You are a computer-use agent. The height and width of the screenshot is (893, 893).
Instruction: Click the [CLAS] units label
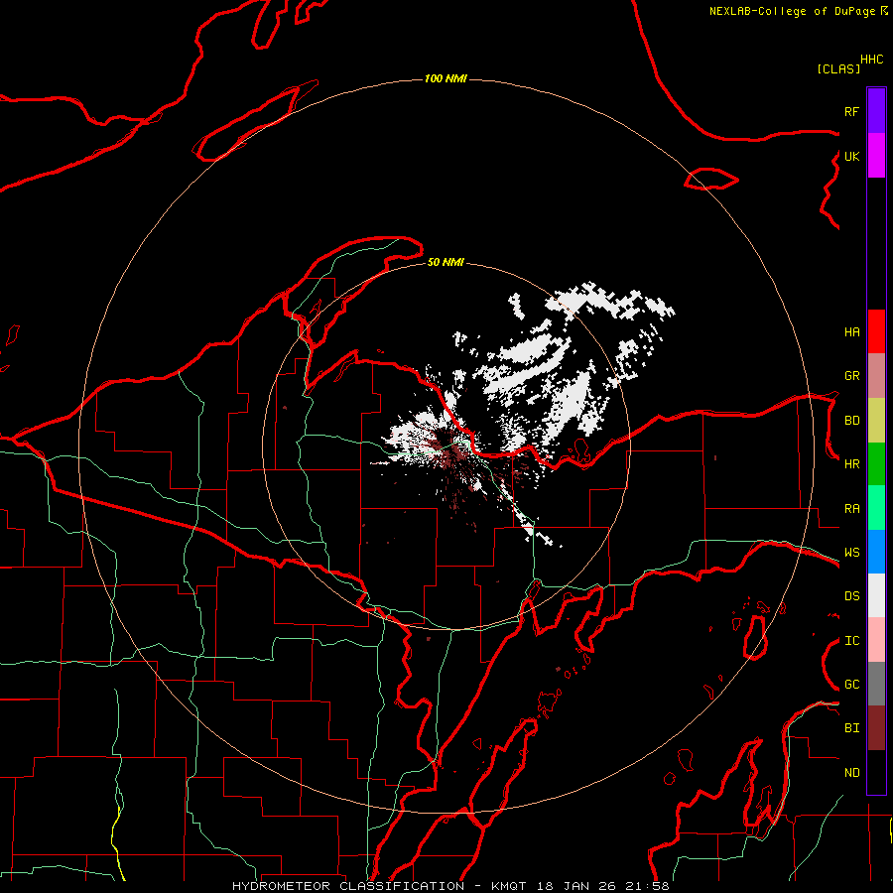[838, 68]
